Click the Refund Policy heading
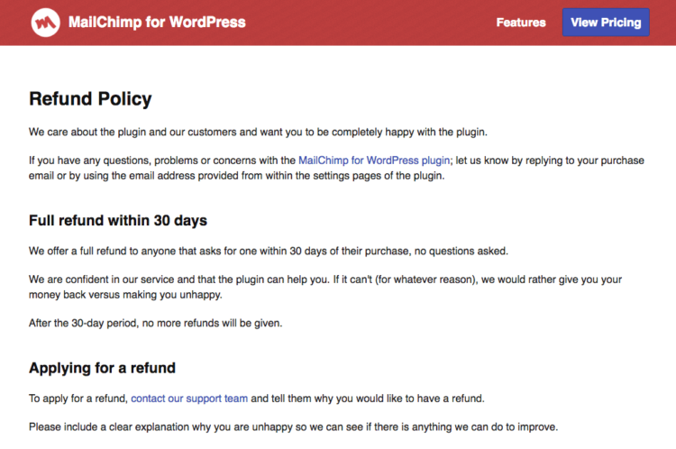Screen dimensions: 676x449 (90, 99)
